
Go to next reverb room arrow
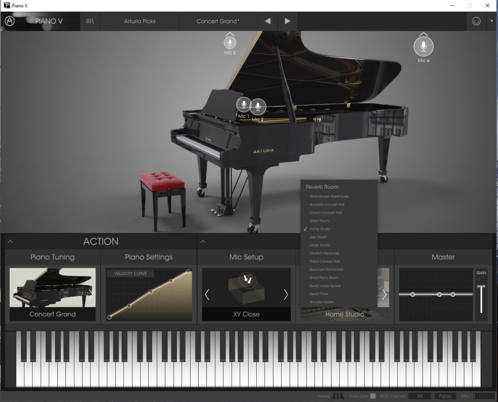coord(384,295)
